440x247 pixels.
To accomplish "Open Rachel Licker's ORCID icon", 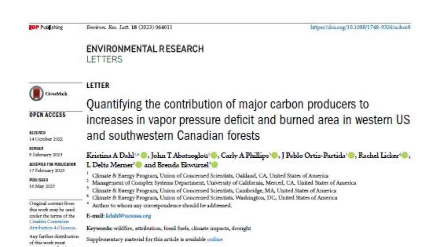I will (x=404, y=155).
